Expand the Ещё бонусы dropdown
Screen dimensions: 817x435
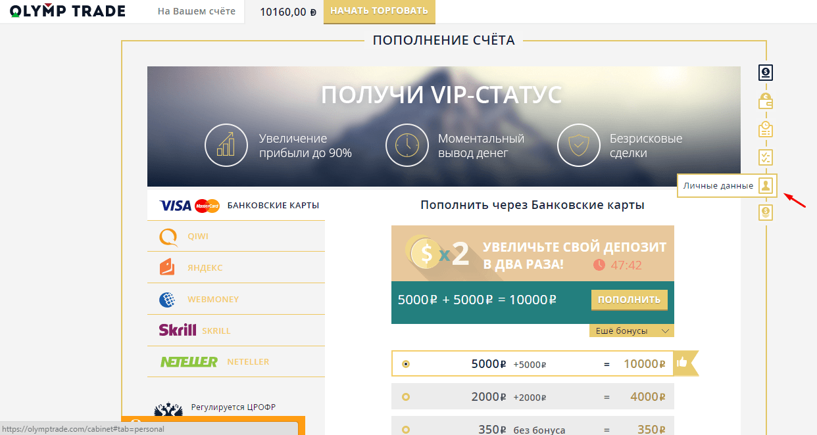pyautogui.click(x=631, y=331)
